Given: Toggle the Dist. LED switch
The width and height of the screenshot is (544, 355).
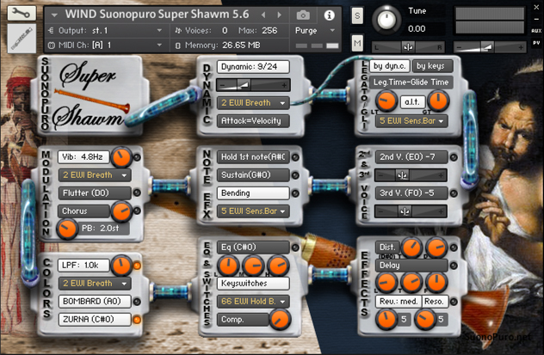Looking at the screenshot, I should click(x=454, y=248).
